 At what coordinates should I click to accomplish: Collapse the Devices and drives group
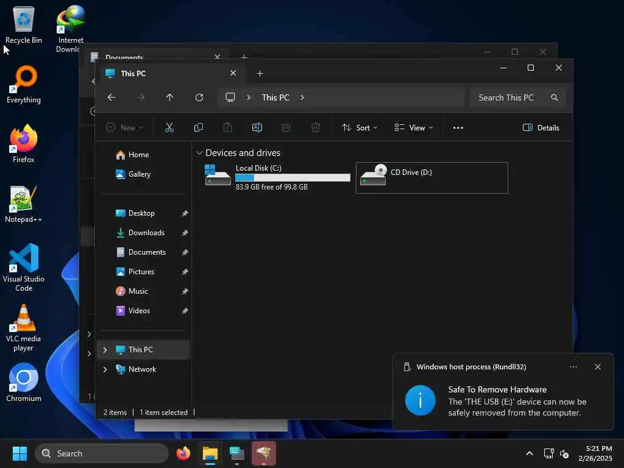199,153
